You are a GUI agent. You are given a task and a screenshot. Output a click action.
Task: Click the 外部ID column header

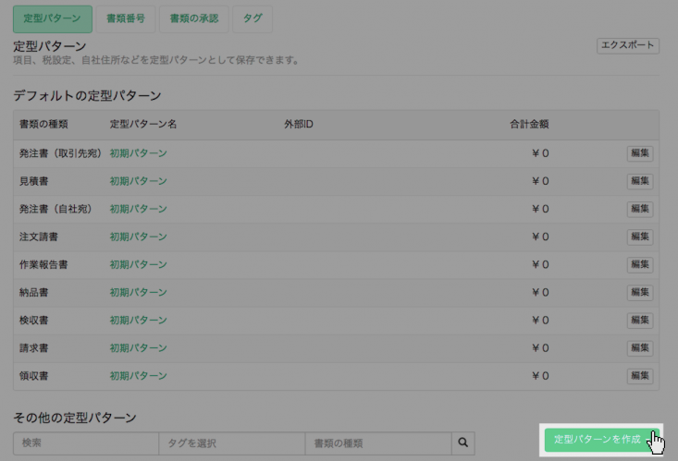(299, 125)
